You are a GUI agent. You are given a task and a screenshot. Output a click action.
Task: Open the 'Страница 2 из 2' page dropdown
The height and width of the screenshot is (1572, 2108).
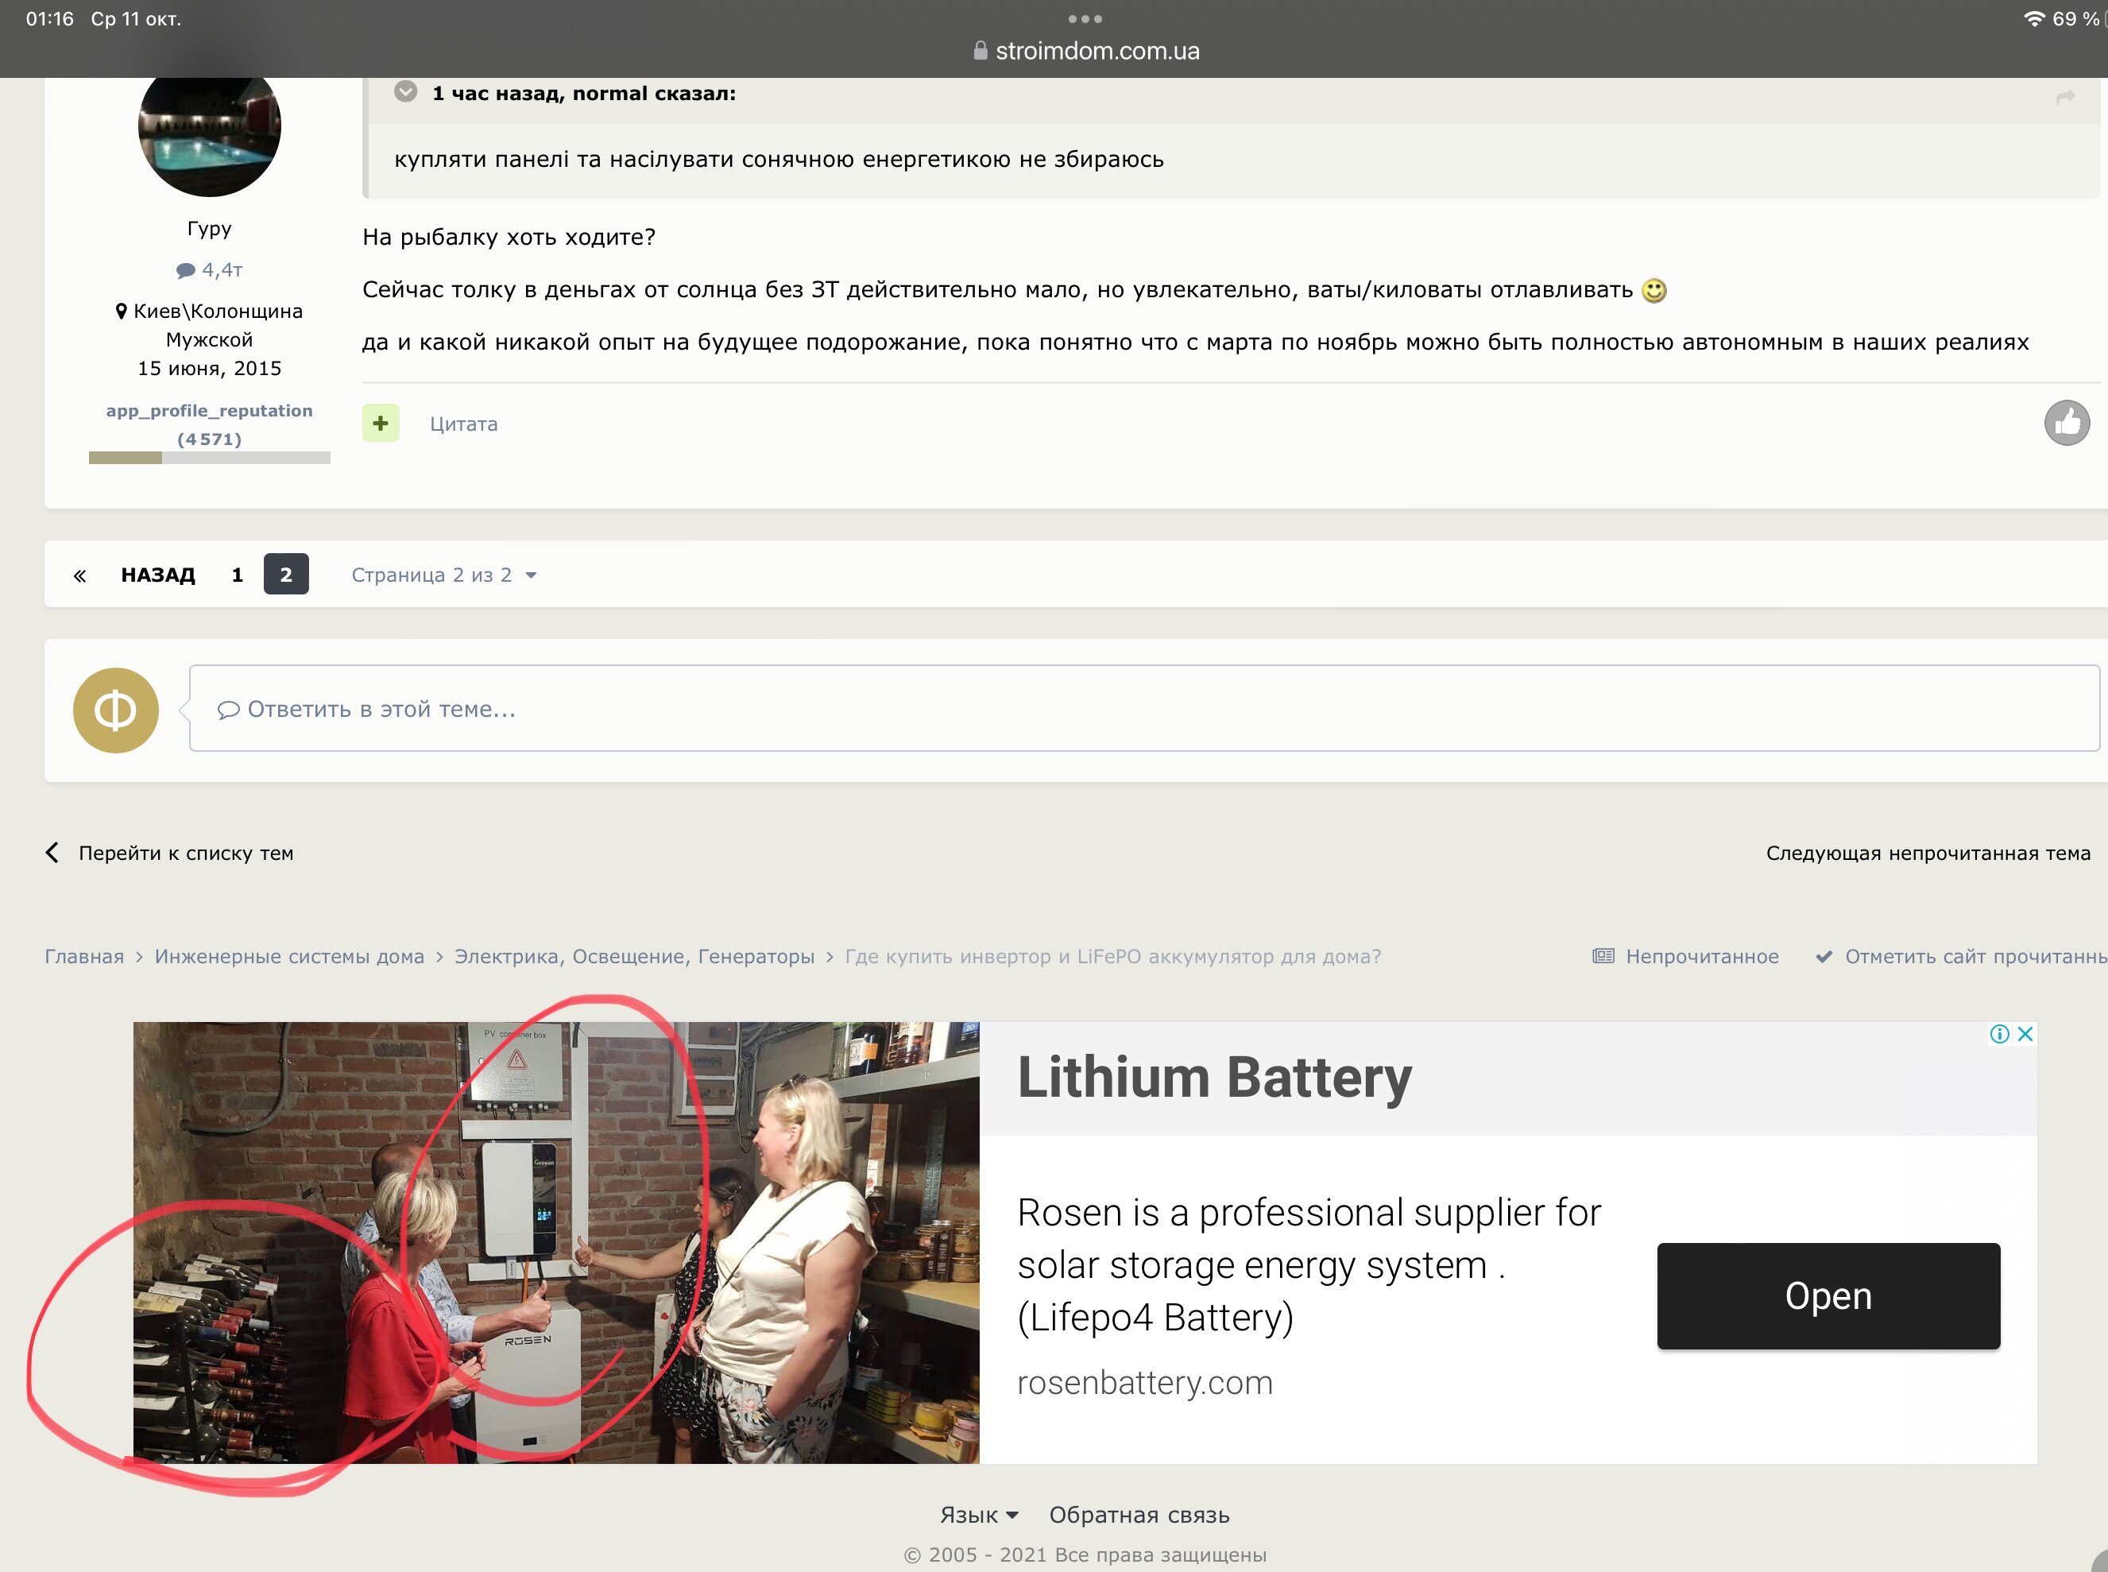click(x=443, y=575)
